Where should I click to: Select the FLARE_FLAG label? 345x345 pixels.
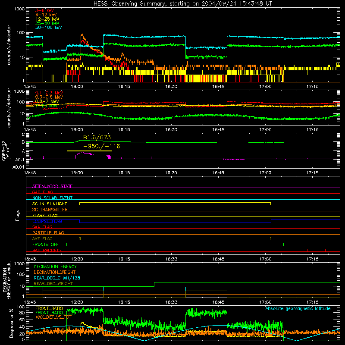[45, 215]
